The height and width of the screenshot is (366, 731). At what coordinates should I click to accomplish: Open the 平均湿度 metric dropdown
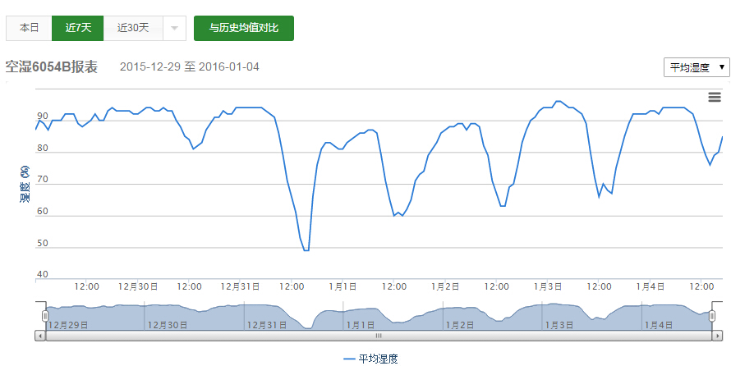(x=697, y=67)
